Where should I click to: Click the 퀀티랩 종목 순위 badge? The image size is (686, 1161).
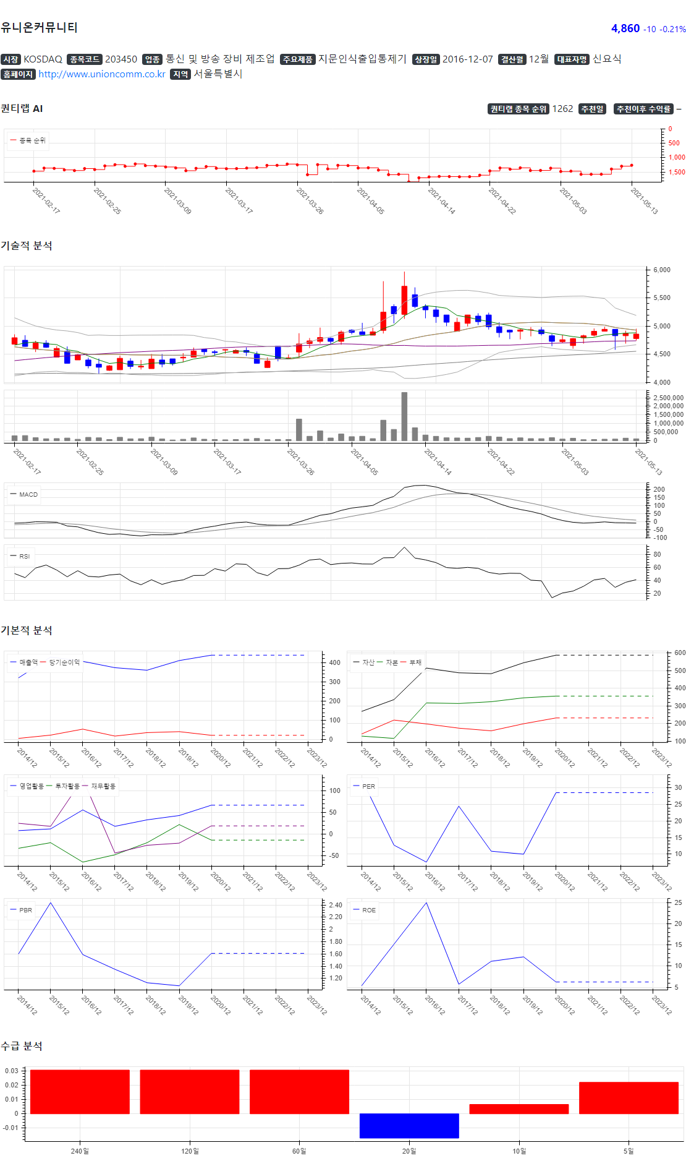point(519,109)
